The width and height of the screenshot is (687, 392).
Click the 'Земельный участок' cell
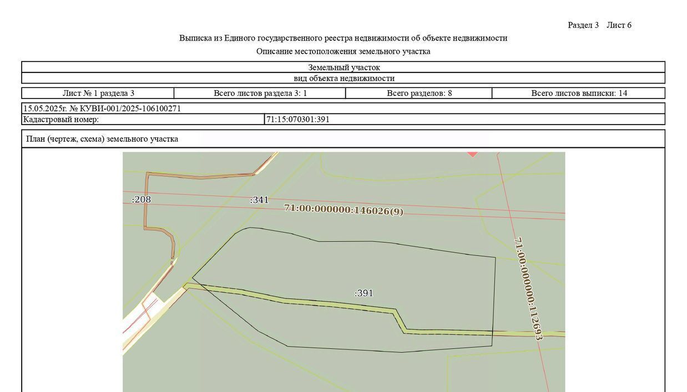click(343, 68)
